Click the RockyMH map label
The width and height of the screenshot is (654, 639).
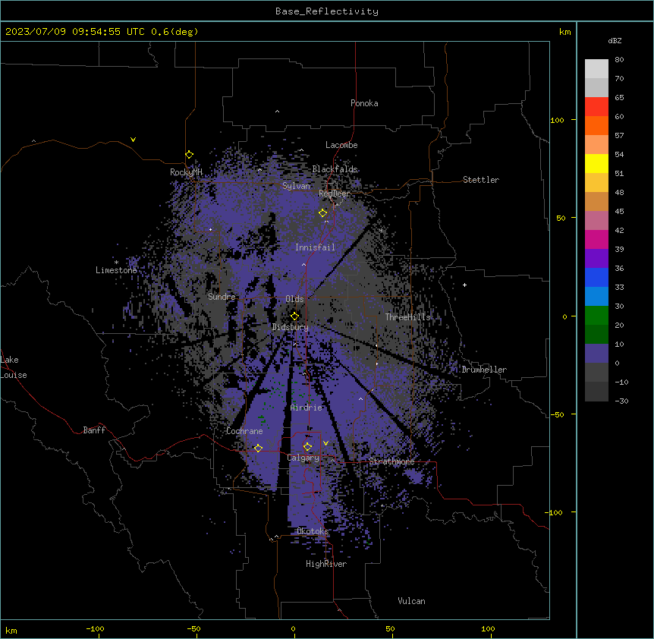pos(186,172)
